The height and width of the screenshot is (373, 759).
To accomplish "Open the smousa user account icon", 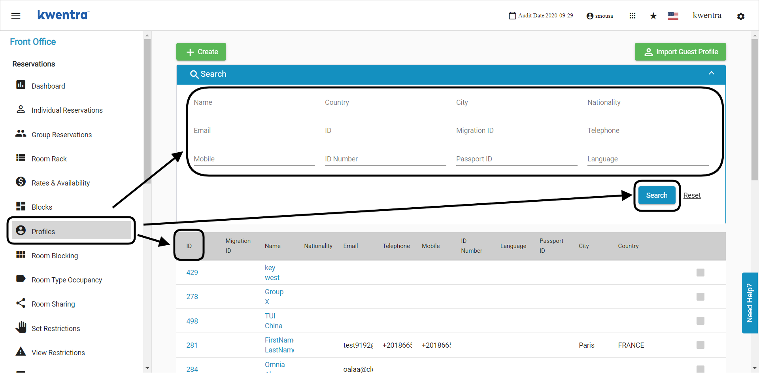I will click(590, 16).
